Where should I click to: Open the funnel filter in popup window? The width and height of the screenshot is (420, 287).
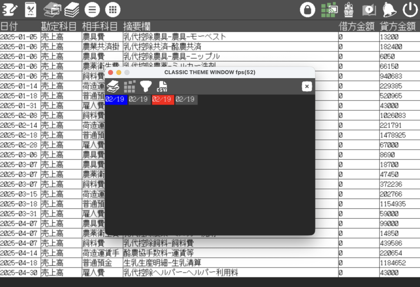click(x=146, y=86)
